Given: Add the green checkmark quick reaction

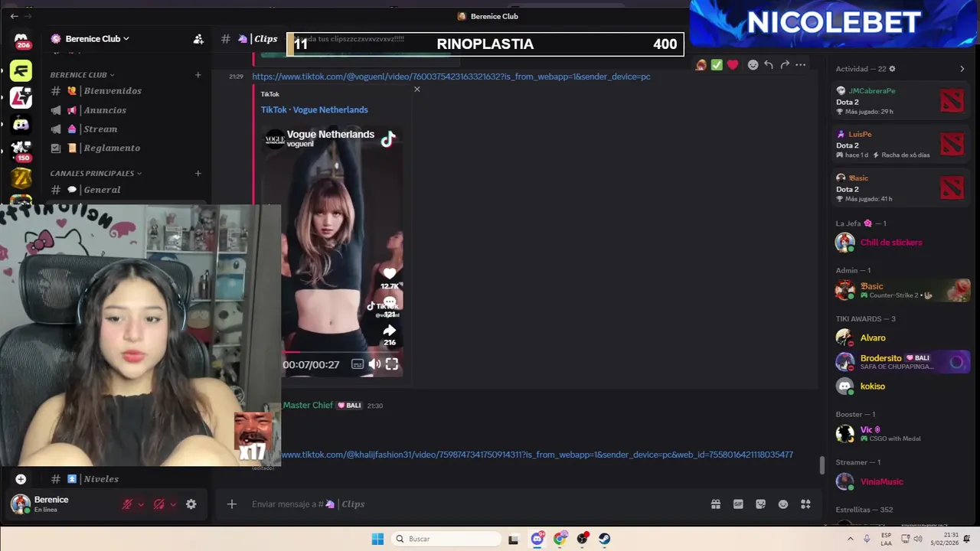Looking at the screenshot, I should (717, 65).
